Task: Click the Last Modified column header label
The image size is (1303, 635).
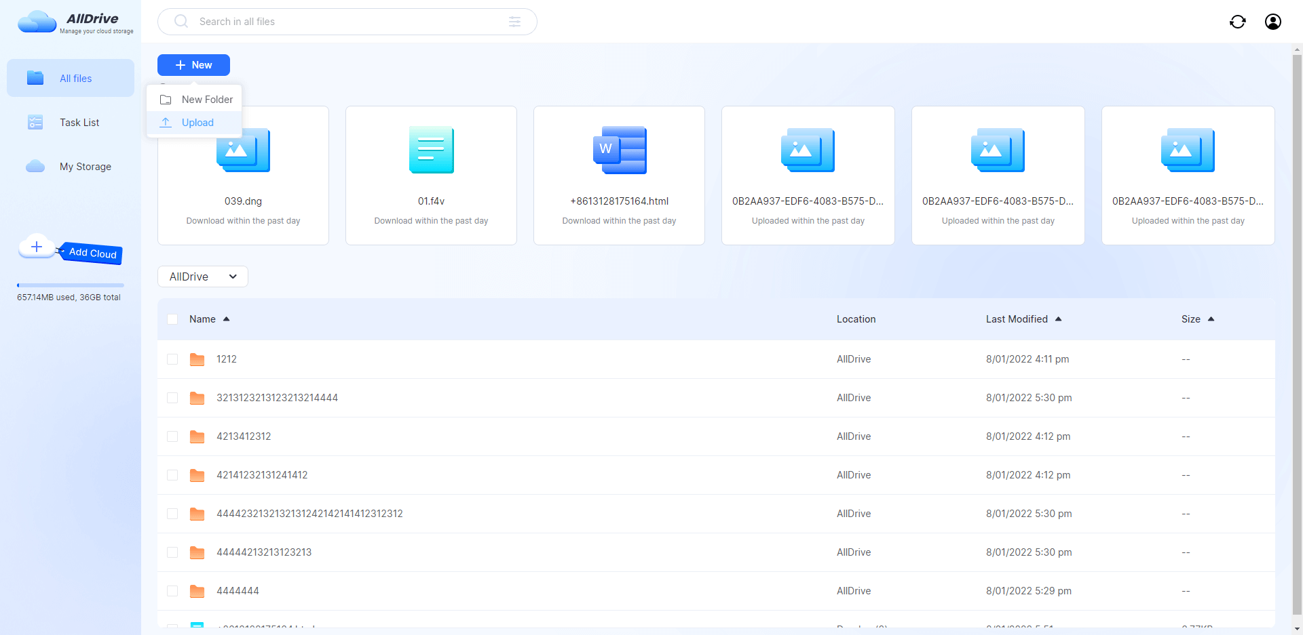Action: (x=1017, y=319)
